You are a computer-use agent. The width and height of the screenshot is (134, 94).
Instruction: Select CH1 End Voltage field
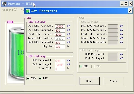tap(60, 65)
